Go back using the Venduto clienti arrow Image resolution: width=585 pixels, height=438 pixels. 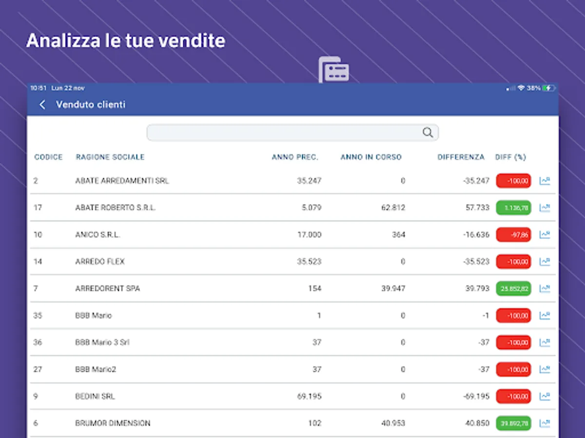pyautogui.click(x=42, y=105)
